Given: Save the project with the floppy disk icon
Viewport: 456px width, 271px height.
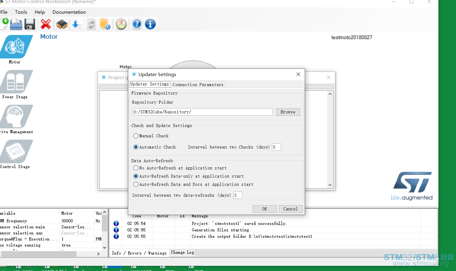Looking at the screenshot, I should point(30,24).
